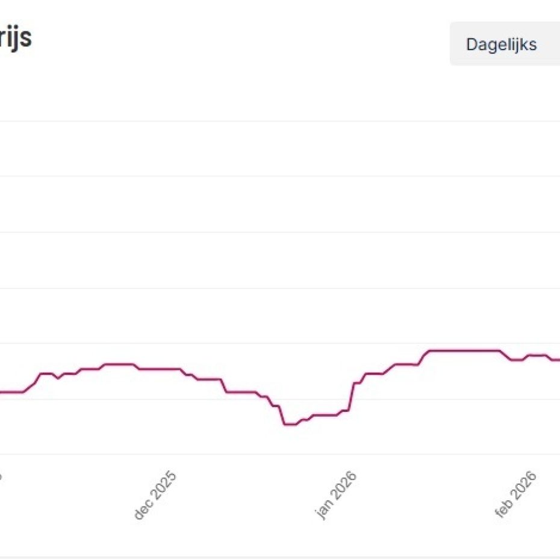The height and width of the screenshot is (560, 560).
Task: Click the price line at its left edge start
Action: (x=2, y=392)
